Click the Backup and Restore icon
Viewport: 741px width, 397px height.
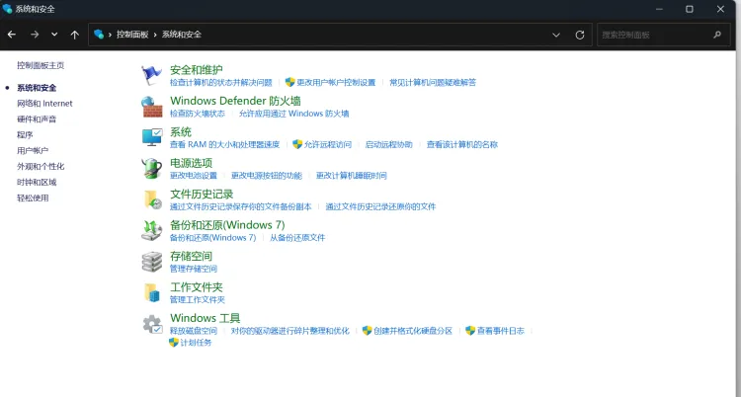152,231
